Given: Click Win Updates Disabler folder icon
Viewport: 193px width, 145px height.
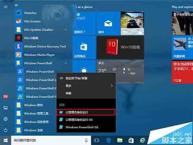Looking at the screenshot, I should pyautogui.click(x=19, y=30).
